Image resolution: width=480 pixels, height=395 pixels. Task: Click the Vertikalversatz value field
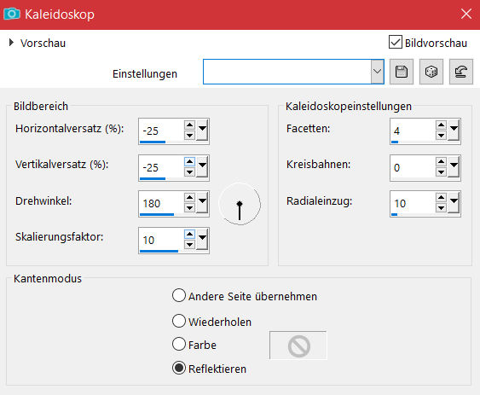coord(162,167)
